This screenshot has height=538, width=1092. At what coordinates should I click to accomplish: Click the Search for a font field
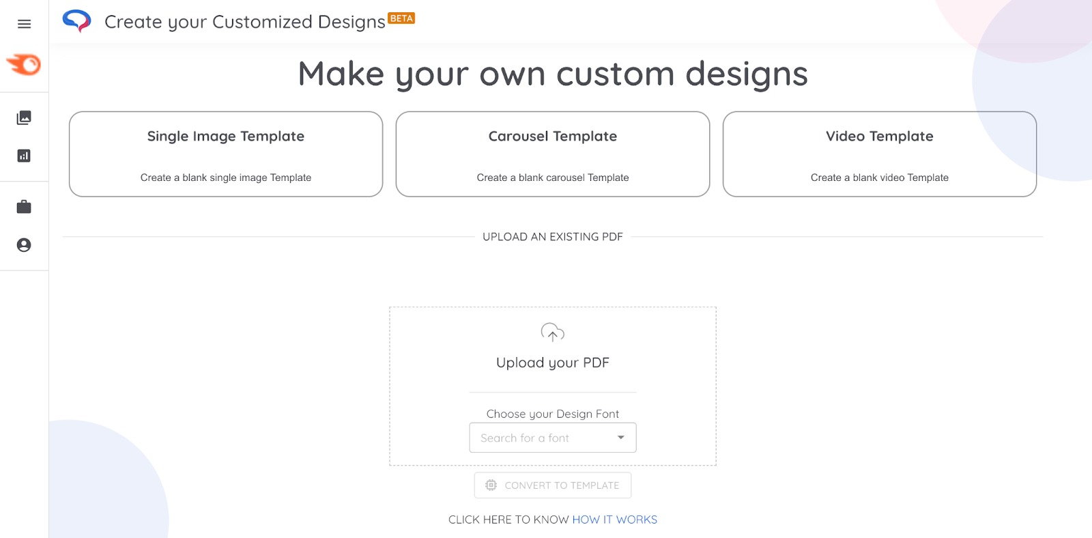553,438
